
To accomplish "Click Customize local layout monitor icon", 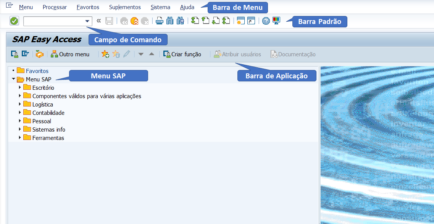I will click(x=276, y=21).
